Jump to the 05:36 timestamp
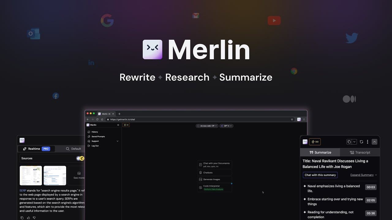 (371, 213)
